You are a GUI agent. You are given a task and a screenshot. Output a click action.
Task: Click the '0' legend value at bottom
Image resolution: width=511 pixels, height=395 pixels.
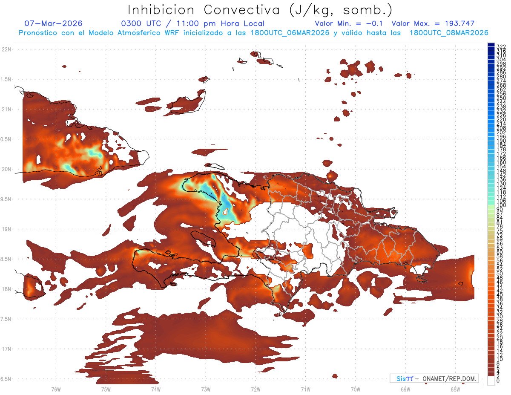coord(498,381)
